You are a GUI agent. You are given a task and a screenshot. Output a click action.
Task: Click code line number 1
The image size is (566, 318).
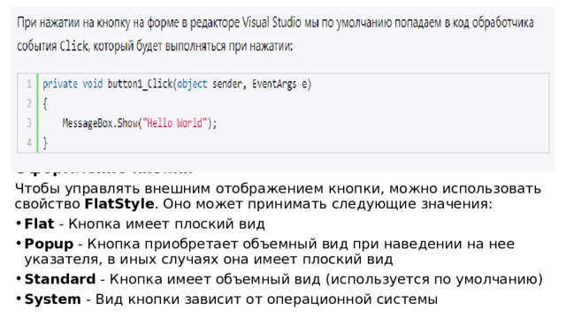pos(29,84)
